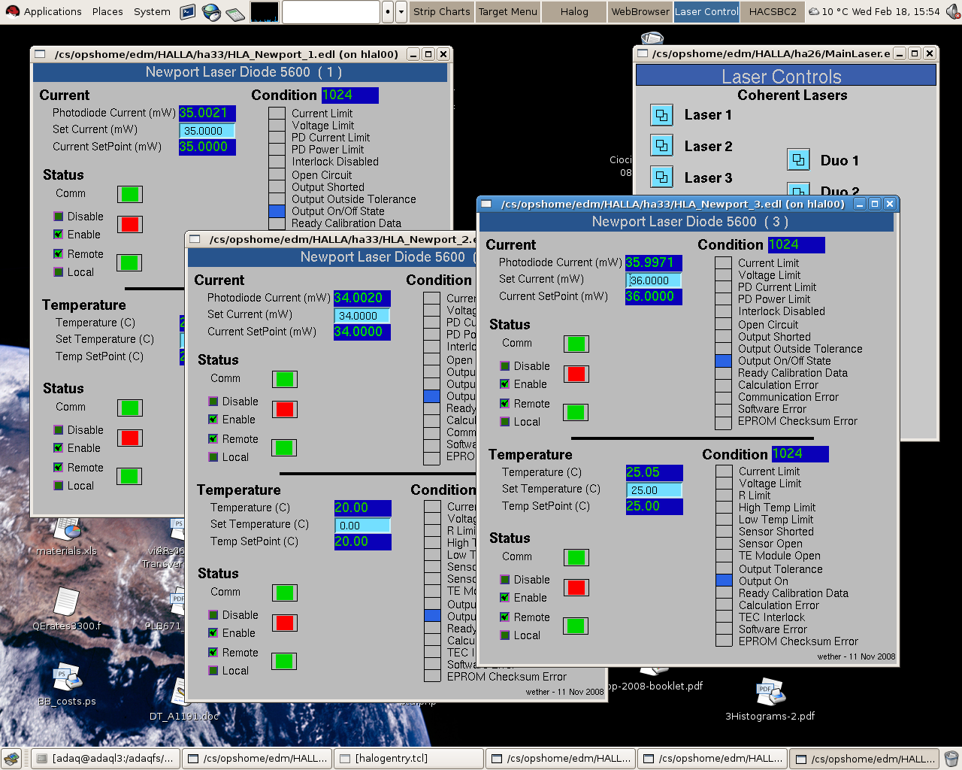Click Set Current field showing 36.0000
Screen dimensions: 962x770
click(654, 280)
